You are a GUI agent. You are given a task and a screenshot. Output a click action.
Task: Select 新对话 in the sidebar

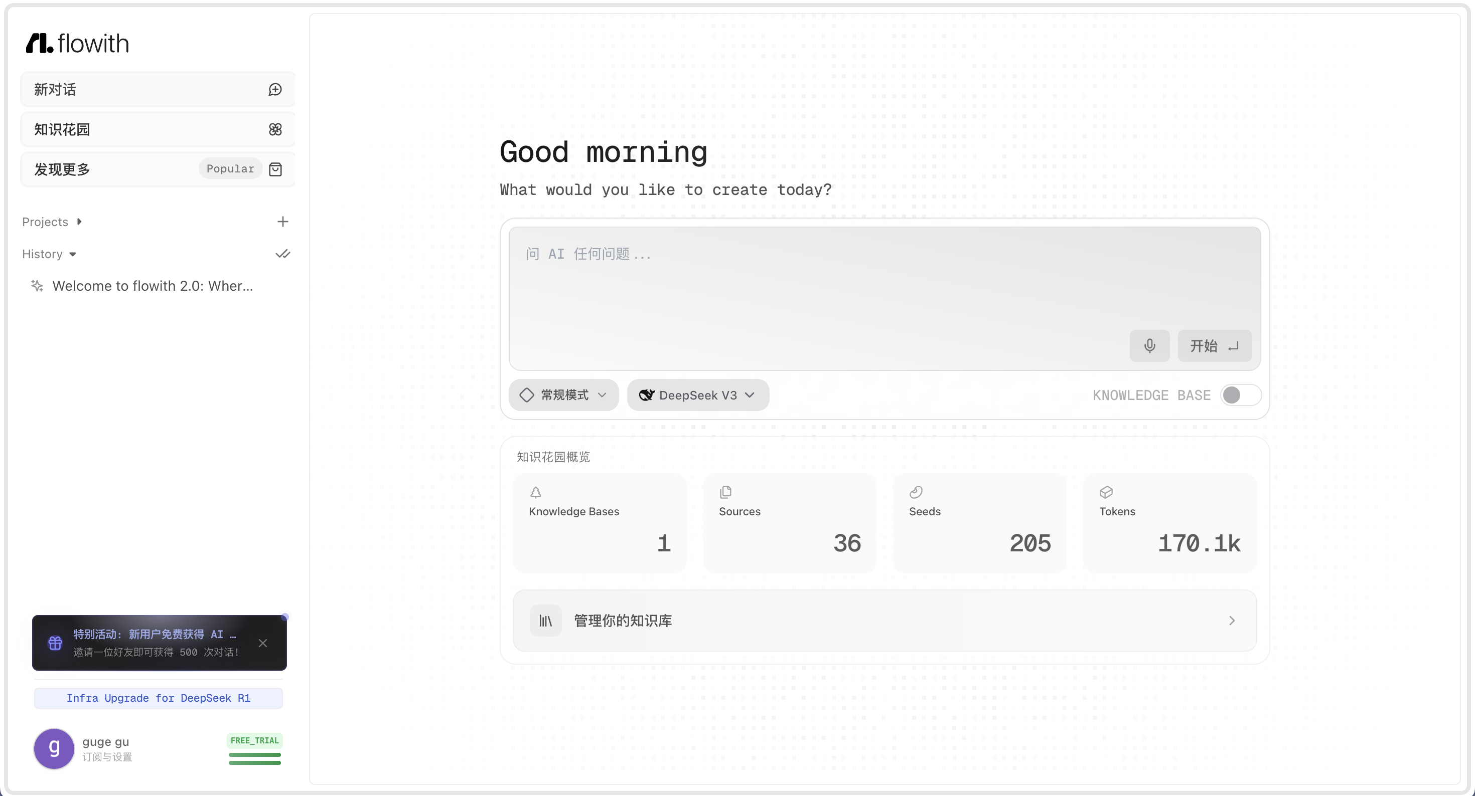(x=158, y=89)
